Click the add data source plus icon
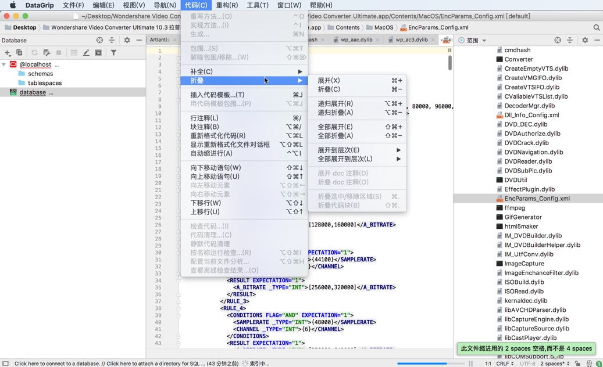The width and height of the screenshot is (603, 367). click(8, 53)
